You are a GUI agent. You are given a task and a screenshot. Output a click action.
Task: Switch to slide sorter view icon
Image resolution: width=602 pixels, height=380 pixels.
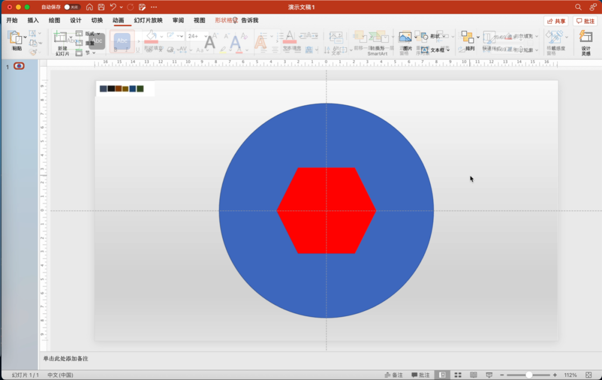(x=458, y=375)
